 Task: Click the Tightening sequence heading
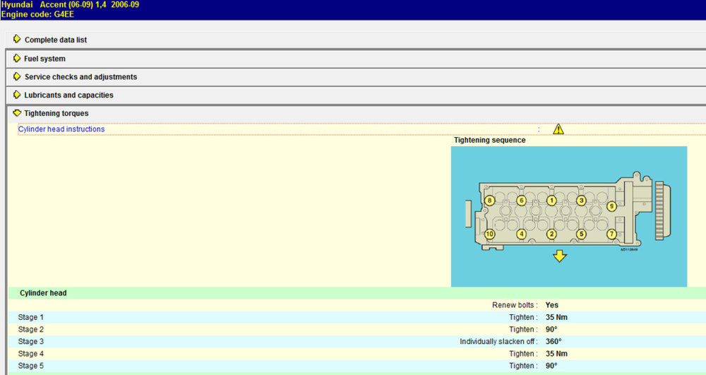tap(489, 140)
